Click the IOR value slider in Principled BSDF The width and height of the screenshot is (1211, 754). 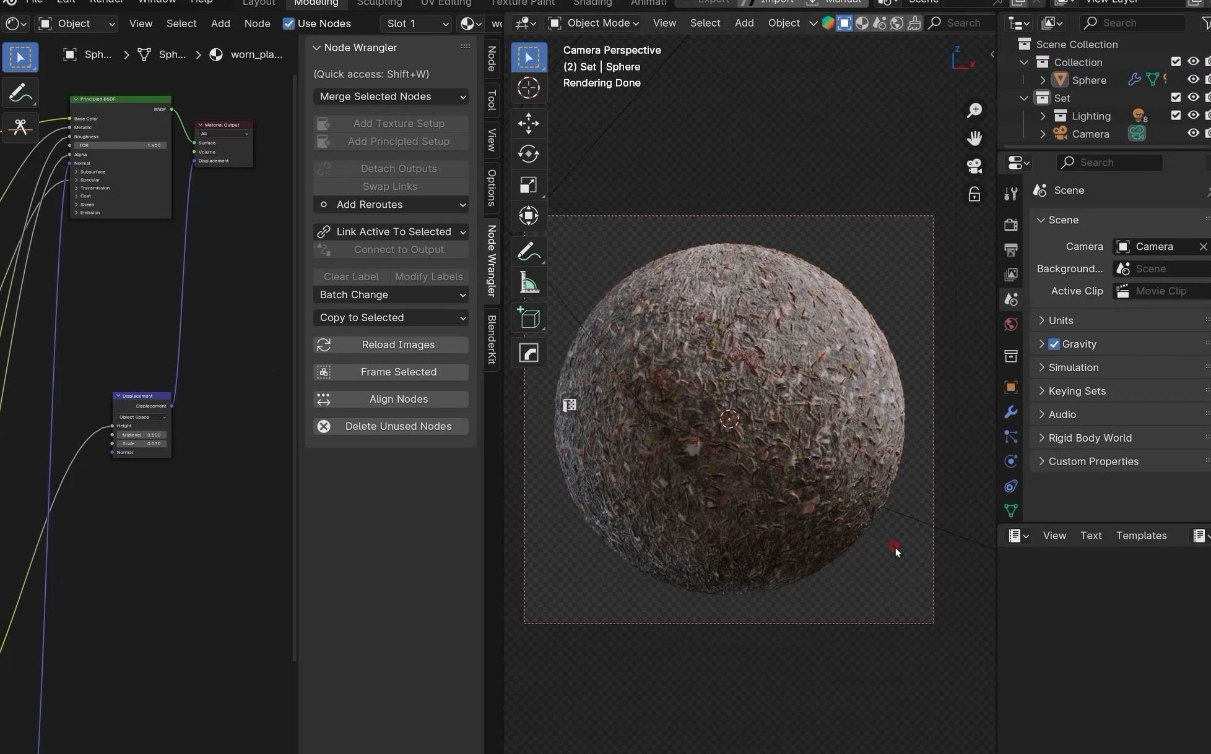tap(120, 145)
